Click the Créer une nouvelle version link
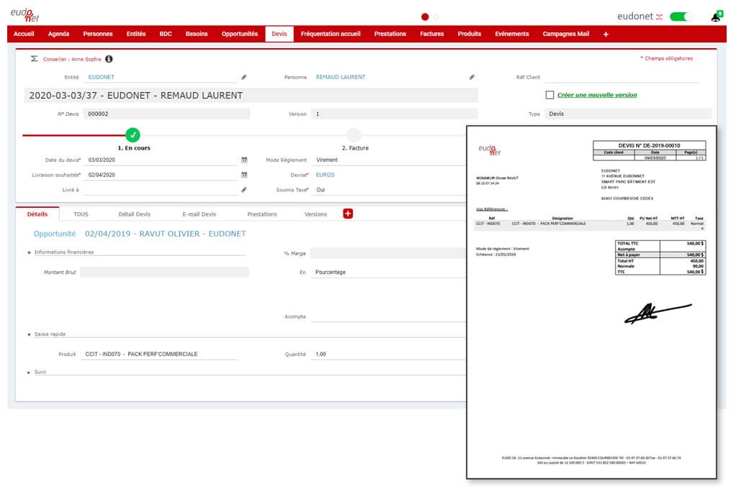The width and height of the screenshot is (736, 491). pyautogui.click(x=597, y=95)
